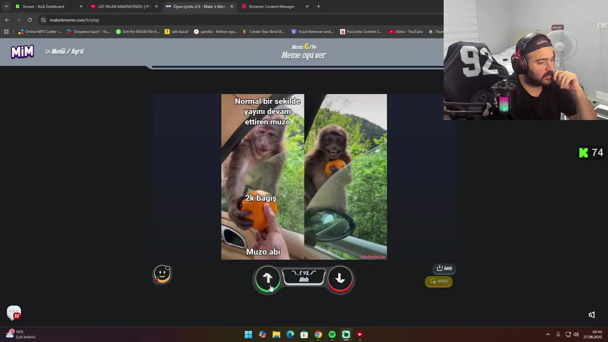Open Spotify from the taskbar
Viewport: 608px width, 342px height.
[332, 334]
